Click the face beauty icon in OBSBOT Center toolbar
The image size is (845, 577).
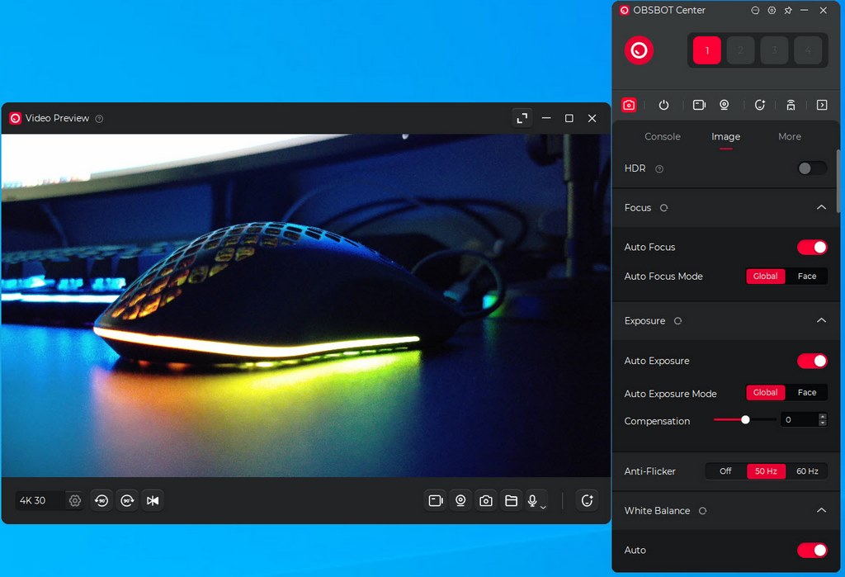[760, 105]
